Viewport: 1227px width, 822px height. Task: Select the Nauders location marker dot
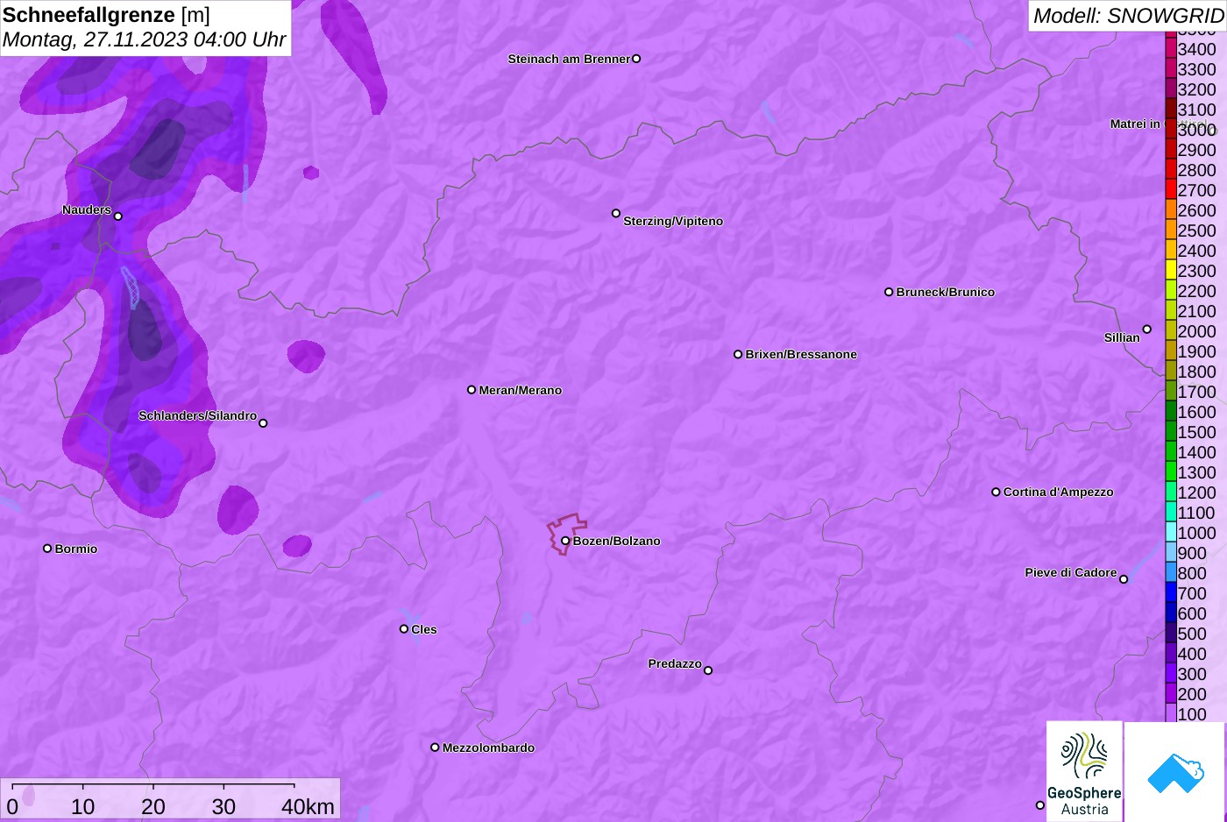118,216
